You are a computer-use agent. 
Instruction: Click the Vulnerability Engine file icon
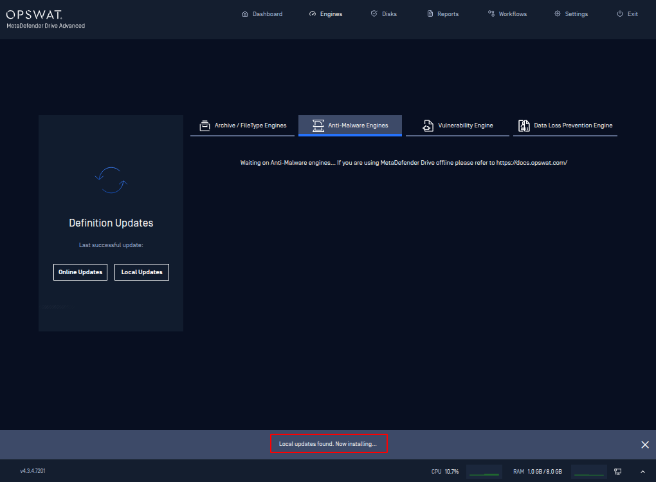[428, 125]
